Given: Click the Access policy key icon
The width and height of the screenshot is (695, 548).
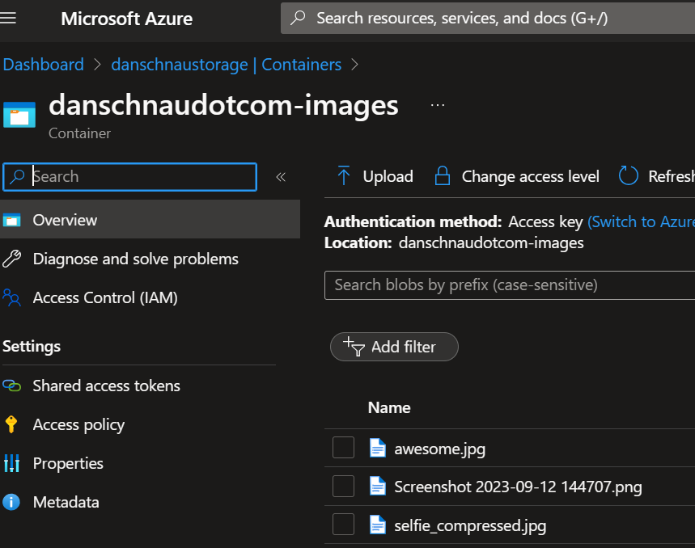Looking at the screenshot, I should [11, 424].
